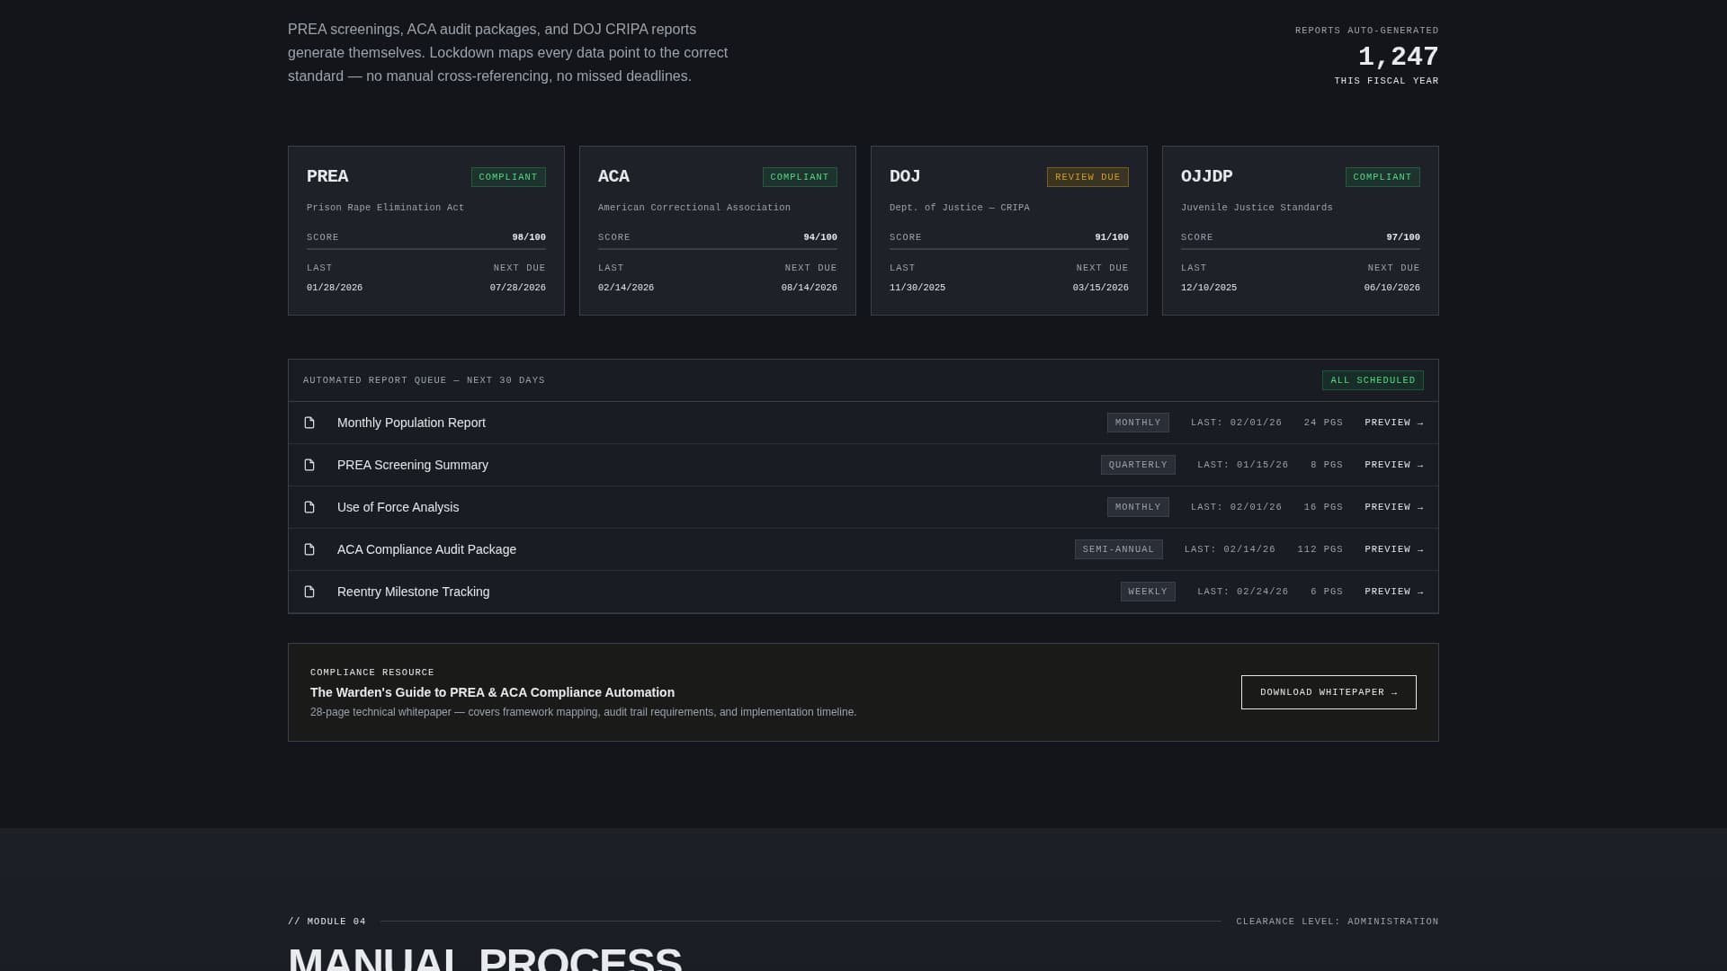
Task: Click DOJ last audit date 11/30/2025
Action: point(917,288)
